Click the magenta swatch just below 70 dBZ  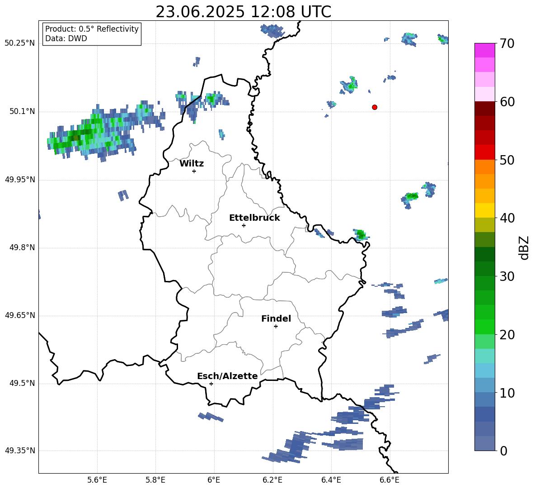coord(484,51)
